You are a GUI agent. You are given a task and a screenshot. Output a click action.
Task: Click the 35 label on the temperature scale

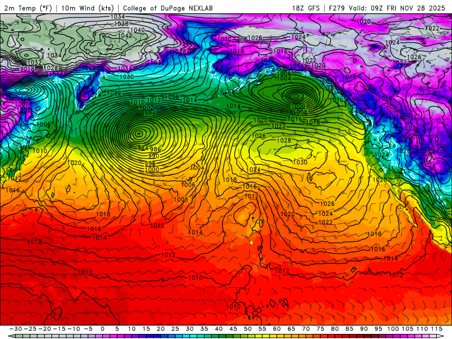click(x=204, y=329)
